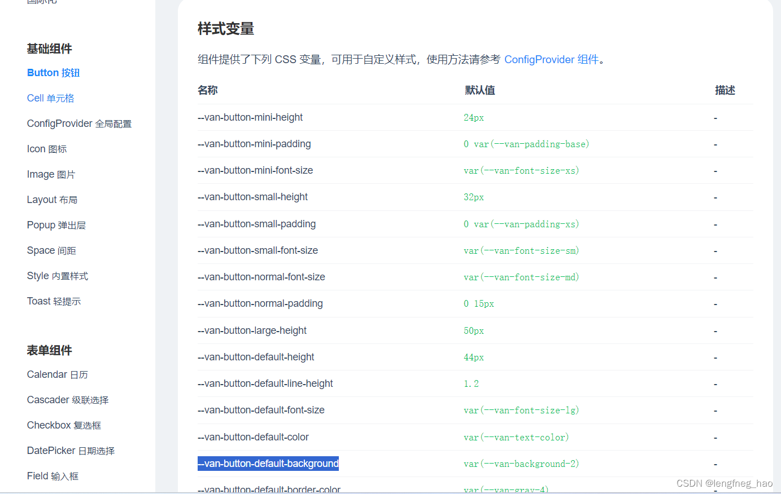781x494 pixels.
Task: Open the Popup 弹出层 component page
Action: [x=56, y=224]
